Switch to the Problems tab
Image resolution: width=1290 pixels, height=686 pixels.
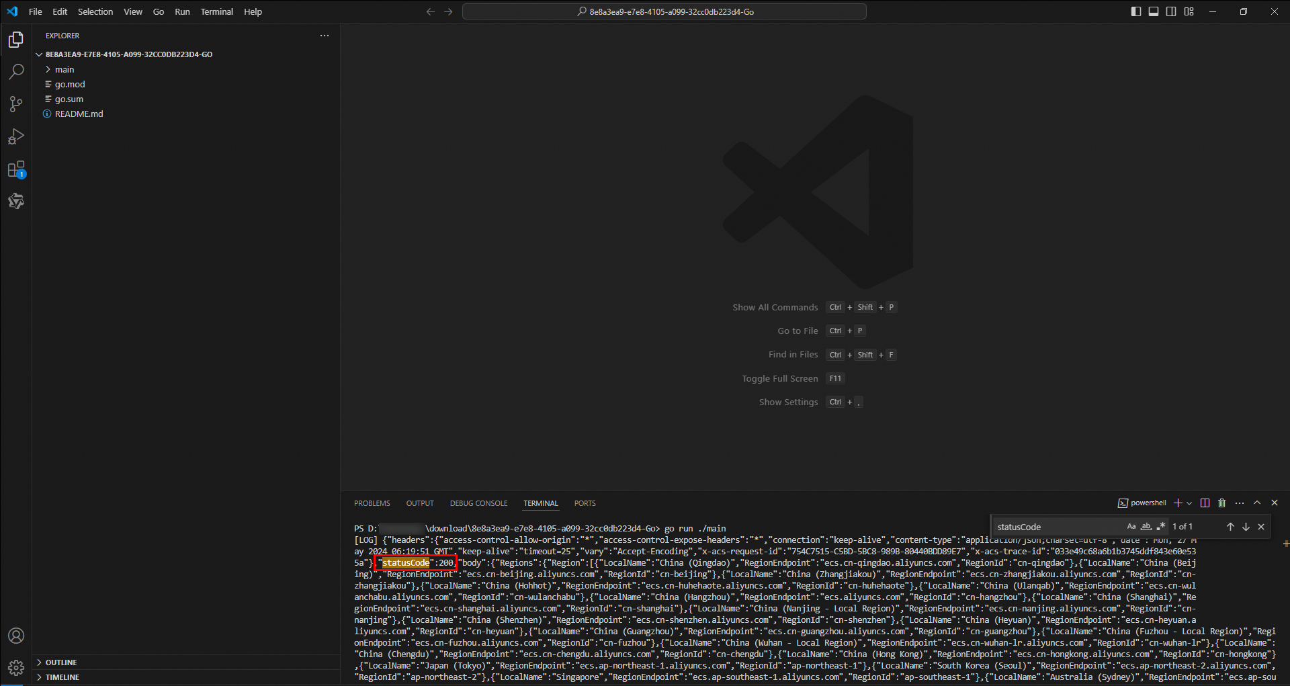pyautogui.click(x=372, y=503)
